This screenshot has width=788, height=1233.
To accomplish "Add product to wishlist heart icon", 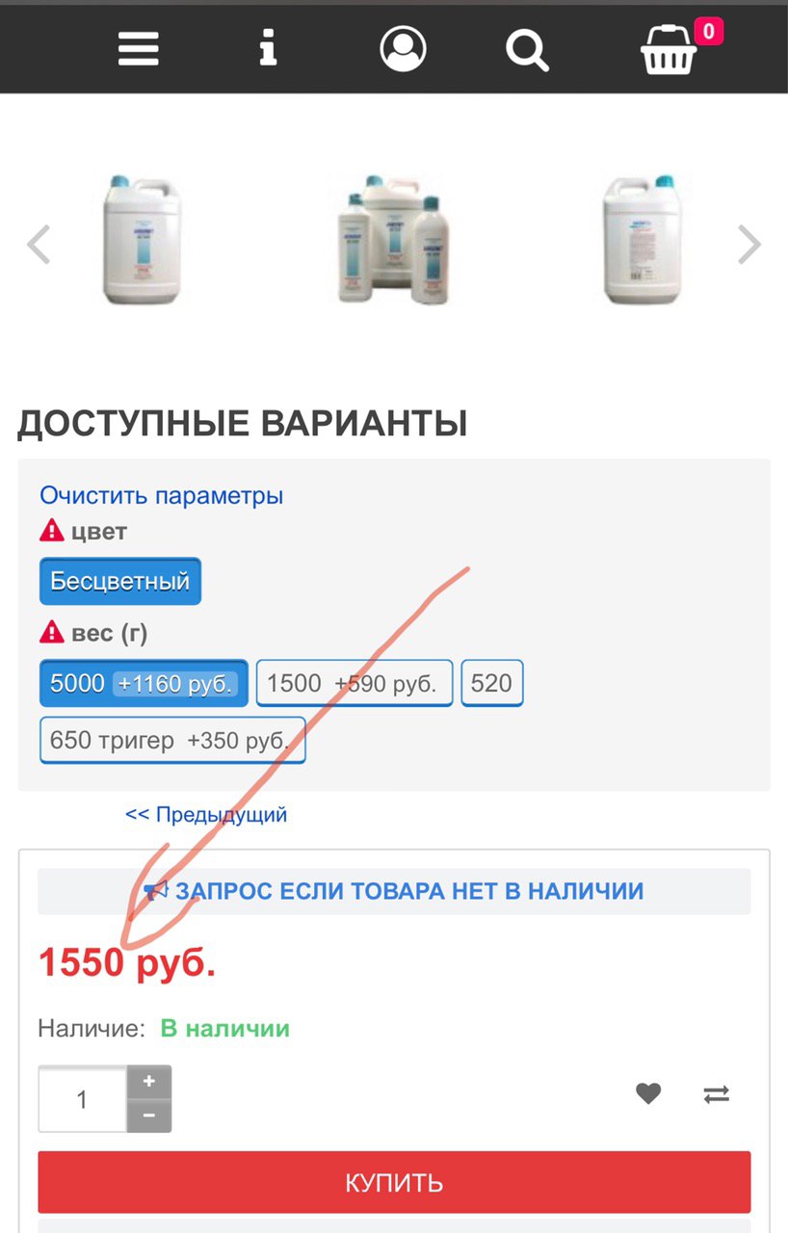I will pos(648,1093).
